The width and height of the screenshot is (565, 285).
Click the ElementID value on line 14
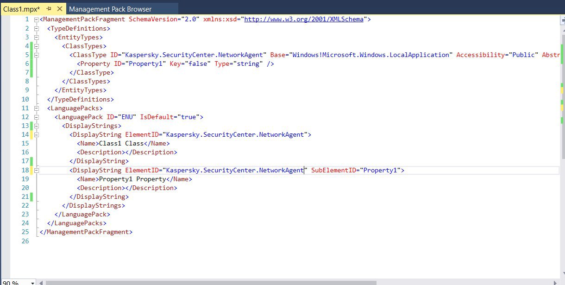235,135
